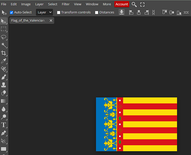Open the Image menu
Image resolution: width=191 pixels, height=155 pixels.
tap(26, 4)
